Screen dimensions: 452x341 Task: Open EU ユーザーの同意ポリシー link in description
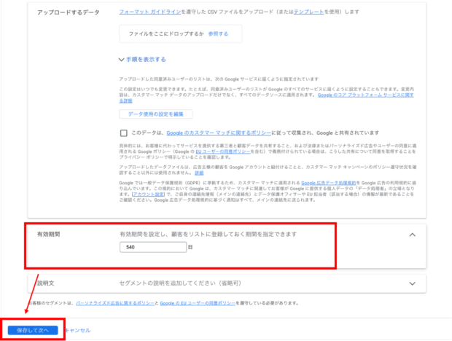[x=223, y=152]
